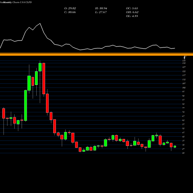This screenshot has height=193, width=193.
Task: Click the 112 price axis label
Action: [x=184, y=80]
